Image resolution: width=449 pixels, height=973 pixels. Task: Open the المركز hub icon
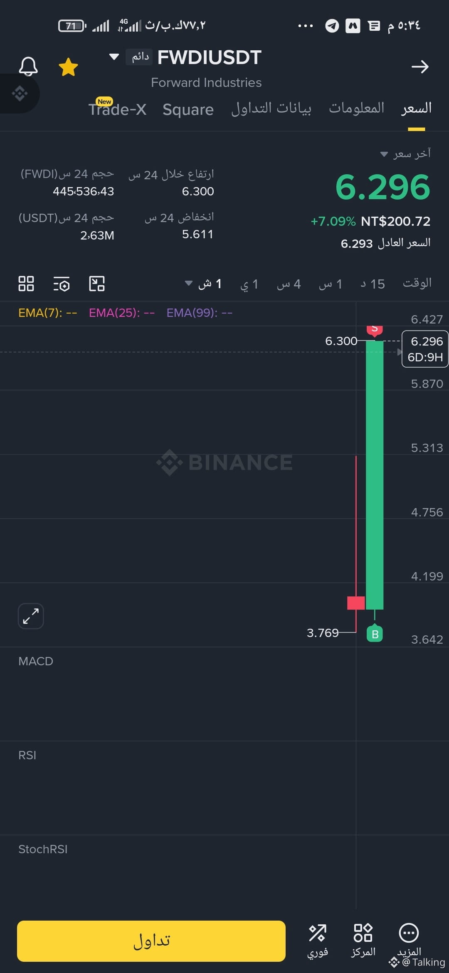[363, 941]
